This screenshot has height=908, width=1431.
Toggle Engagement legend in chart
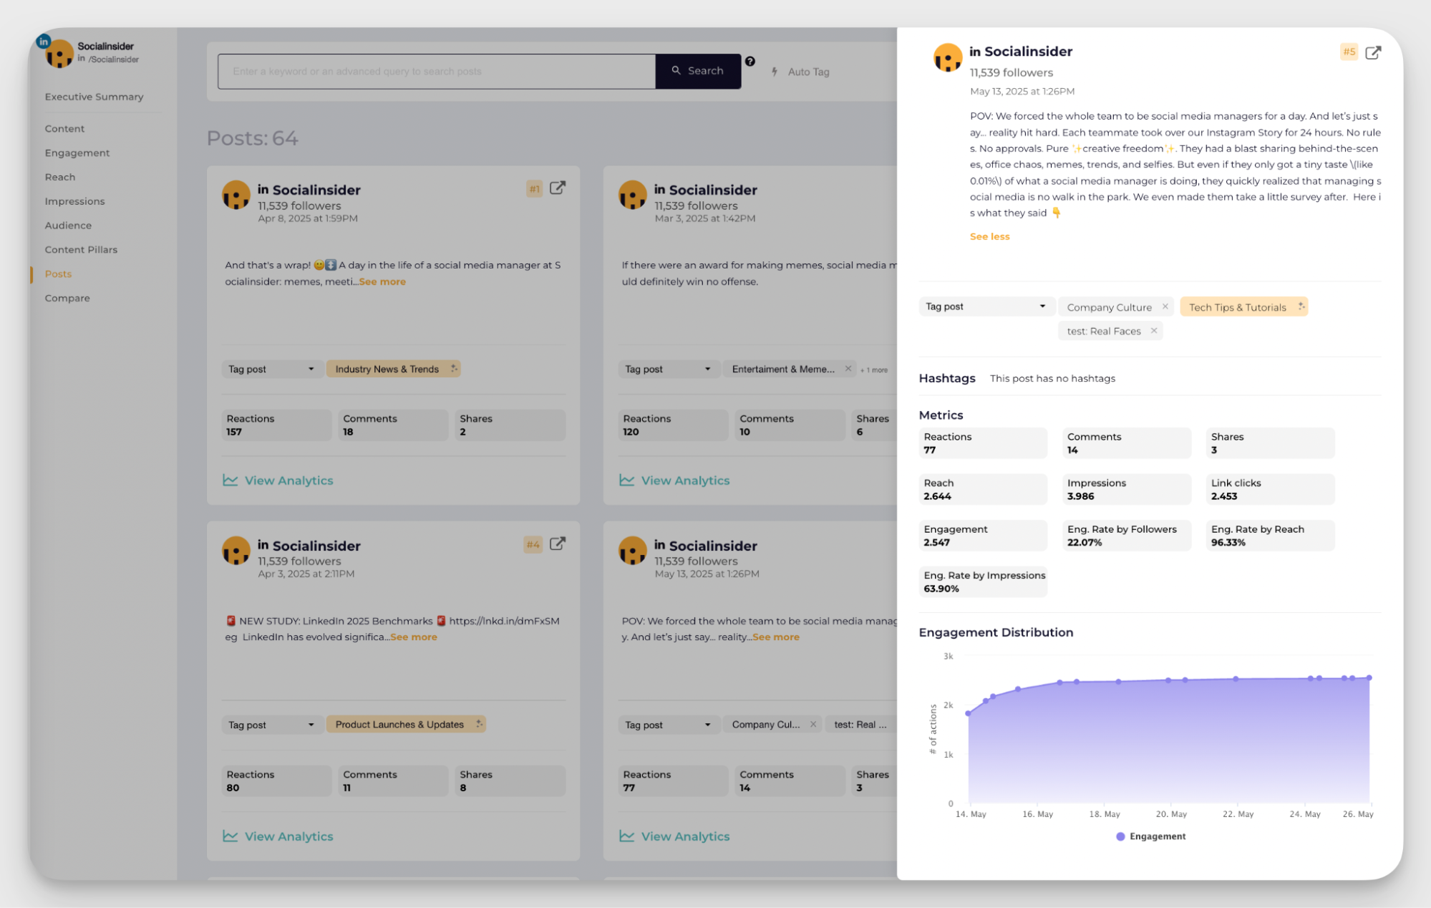[x=1150, y=836]
